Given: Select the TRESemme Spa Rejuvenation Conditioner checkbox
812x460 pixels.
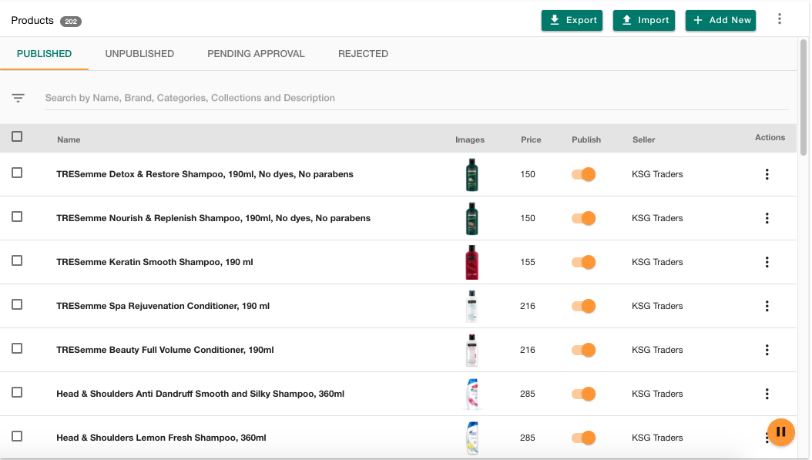Looking at the screenshot, I should click(x=17, y=304).
